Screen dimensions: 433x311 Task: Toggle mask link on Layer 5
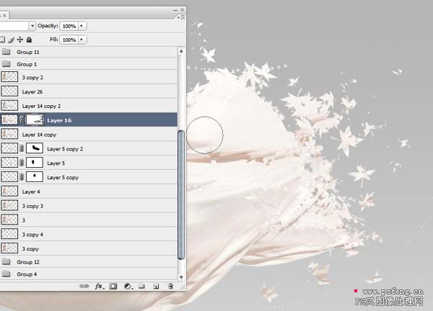(22, 163)
